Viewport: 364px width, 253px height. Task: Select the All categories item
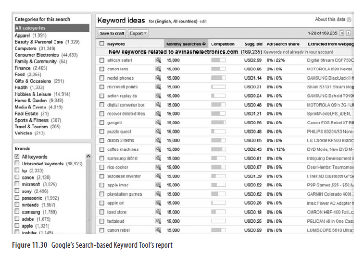(x=52, y=28)
